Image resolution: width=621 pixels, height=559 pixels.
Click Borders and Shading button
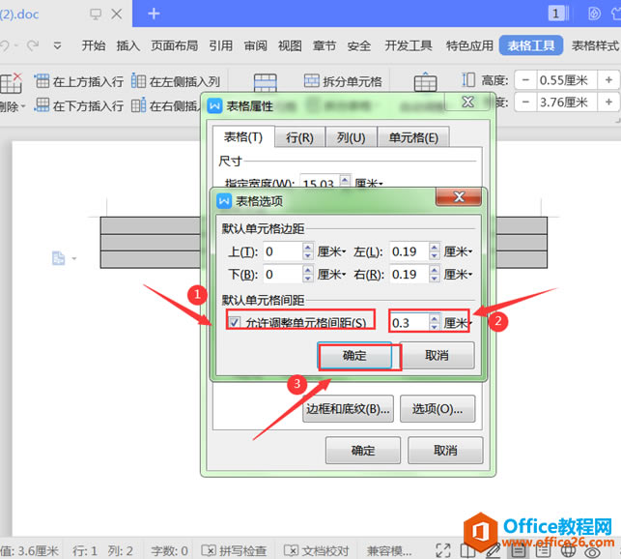click(348, 408)
